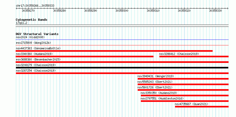Click the red bar under nsv3287254
The height and width of the screenshot is (117, 236).
click(122, 73)
